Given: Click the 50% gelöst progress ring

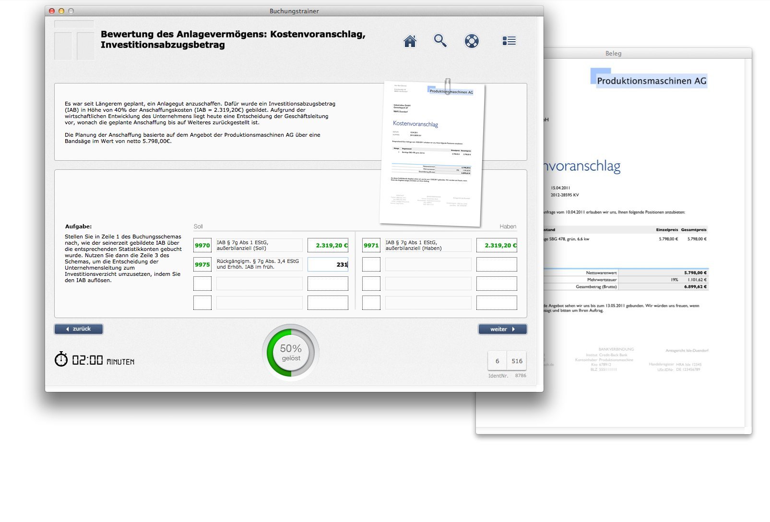Looking at the screenshot, I should [291, 353].
